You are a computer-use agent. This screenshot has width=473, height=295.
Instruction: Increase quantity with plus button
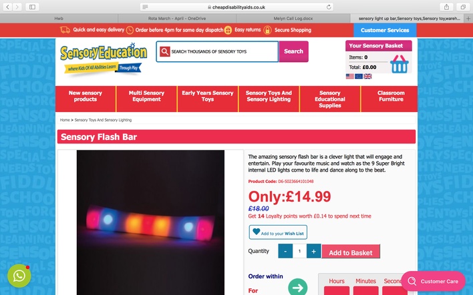(x=313, y=252)
